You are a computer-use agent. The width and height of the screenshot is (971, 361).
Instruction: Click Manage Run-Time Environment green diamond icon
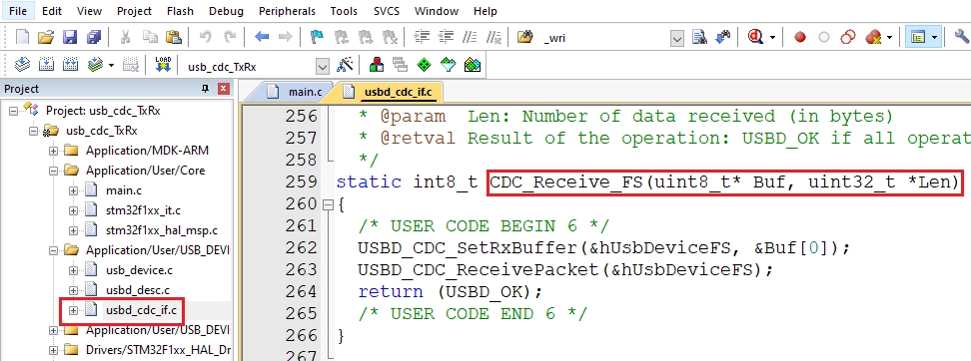[425, 65]
